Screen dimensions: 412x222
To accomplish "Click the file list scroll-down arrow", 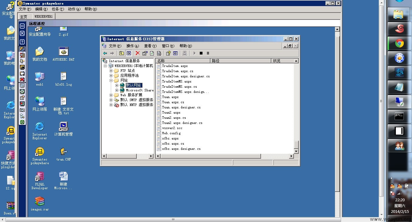I will pos(296,151).
